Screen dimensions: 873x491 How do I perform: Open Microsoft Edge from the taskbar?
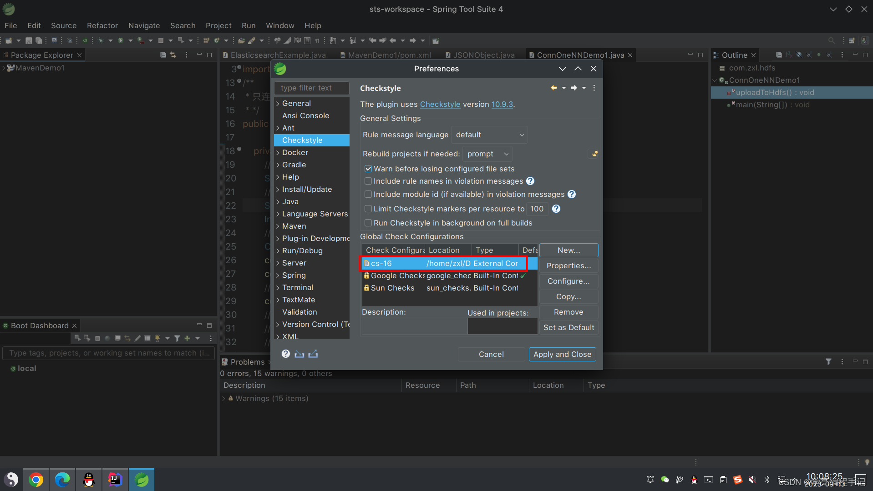click(x=62, y=480)
